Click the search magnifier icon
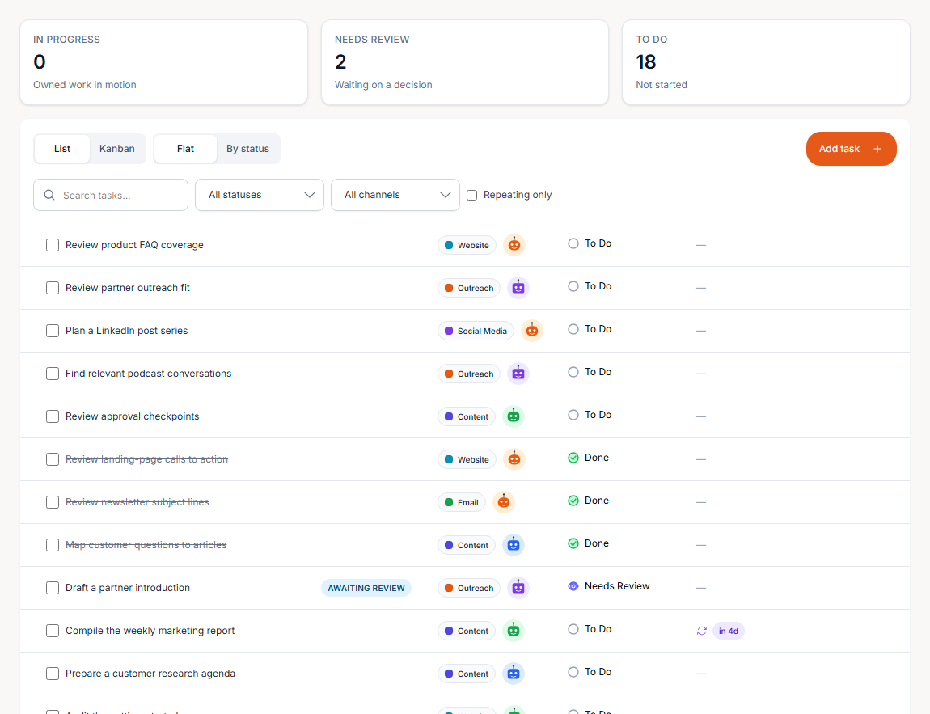Viewport: 930px width, 714px height. click(49, 195)
